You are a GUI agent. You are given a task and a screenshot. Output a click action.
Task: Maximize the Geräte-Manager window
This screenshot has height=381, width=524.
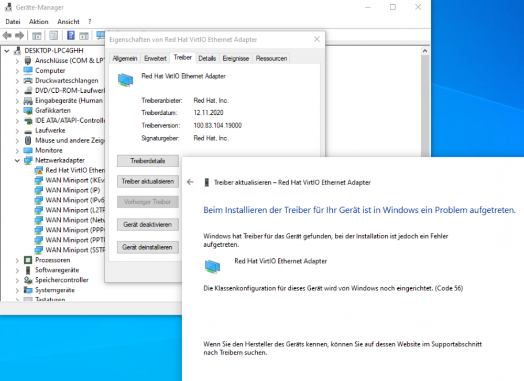click(392, 7)
